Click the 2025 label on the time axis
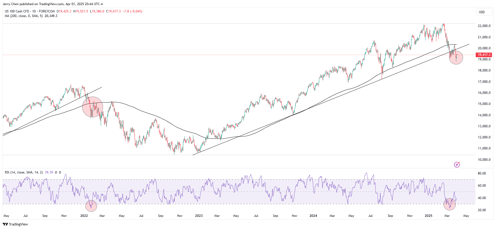The height and width of the screenshot is (229, 496). click(x=428, y=216)
